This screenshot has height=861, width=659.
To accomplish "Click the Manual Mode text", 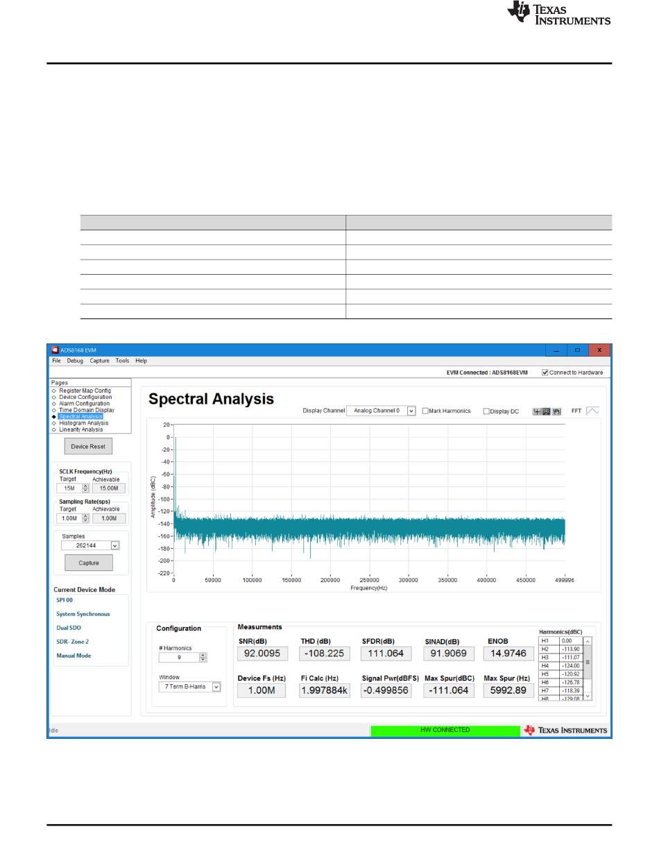I will coord(74,656).
